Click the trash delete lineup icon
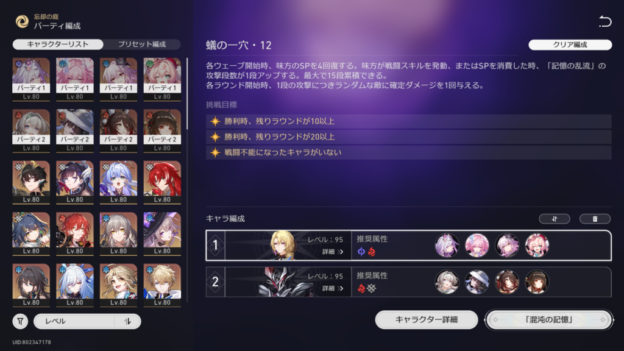 click(595, 219)
